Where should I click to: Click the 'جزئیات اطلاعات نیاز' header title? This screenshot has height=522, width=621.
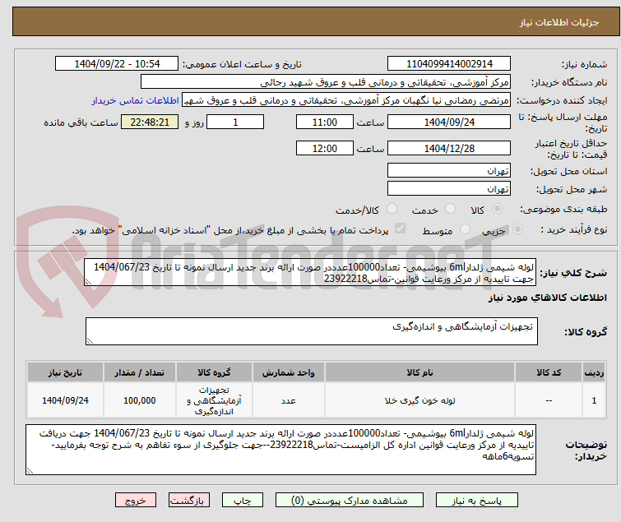559,22
